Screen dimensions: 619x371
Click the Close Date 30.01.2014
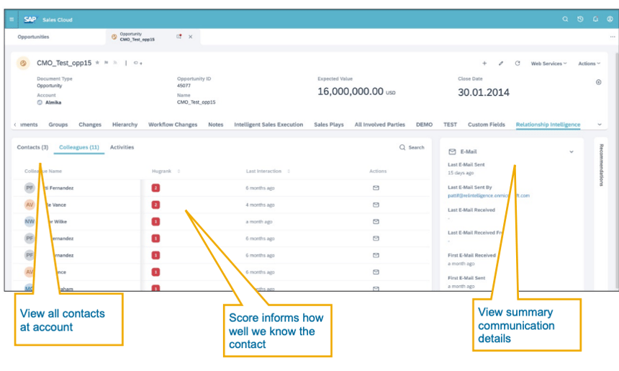pyautogui.click(x=484, y=92)
